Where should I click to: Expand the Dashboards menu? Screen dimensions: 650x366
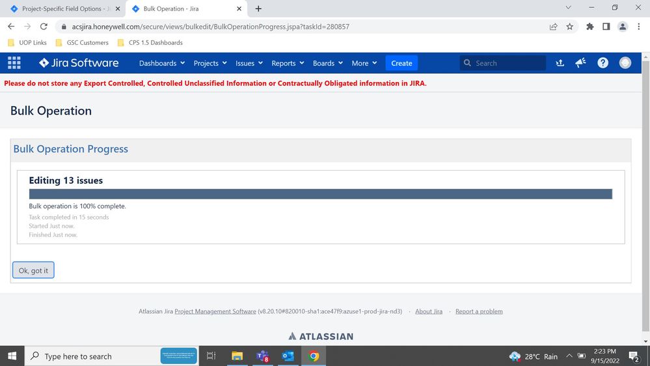tap(162, 63)
